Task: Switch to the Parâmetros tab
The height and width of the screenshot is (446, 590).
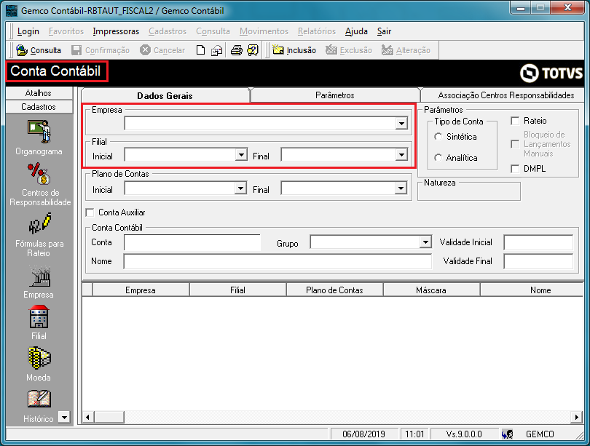Action: click(x=335, y=95)
